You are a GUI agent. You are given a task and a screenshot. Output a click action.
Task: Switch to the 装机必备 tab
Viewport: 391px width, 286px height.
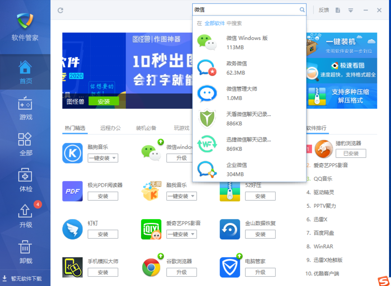tap(146, 128)
